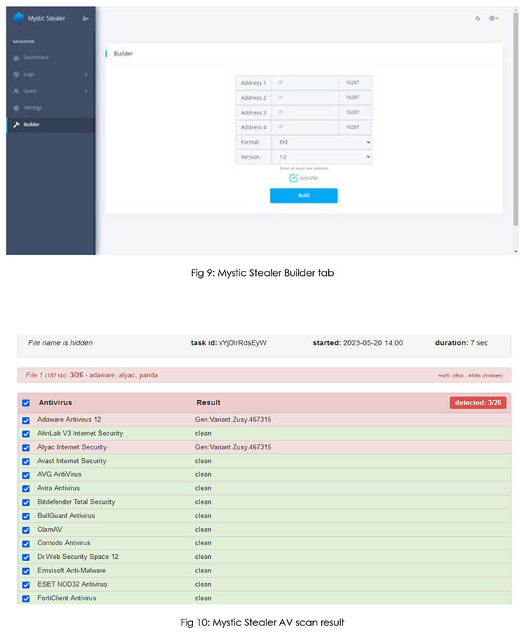Click the Dashboard home icon in sidebar
The height and width of the screenshot is (636, 524).
tap(16, 57)
